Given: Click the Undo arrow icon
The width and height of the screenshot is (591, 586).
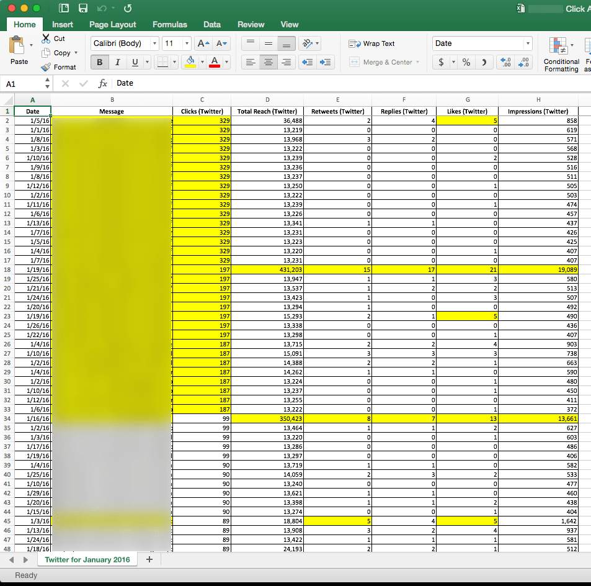Looking at the screenshot, I should [x=102, y=8].
